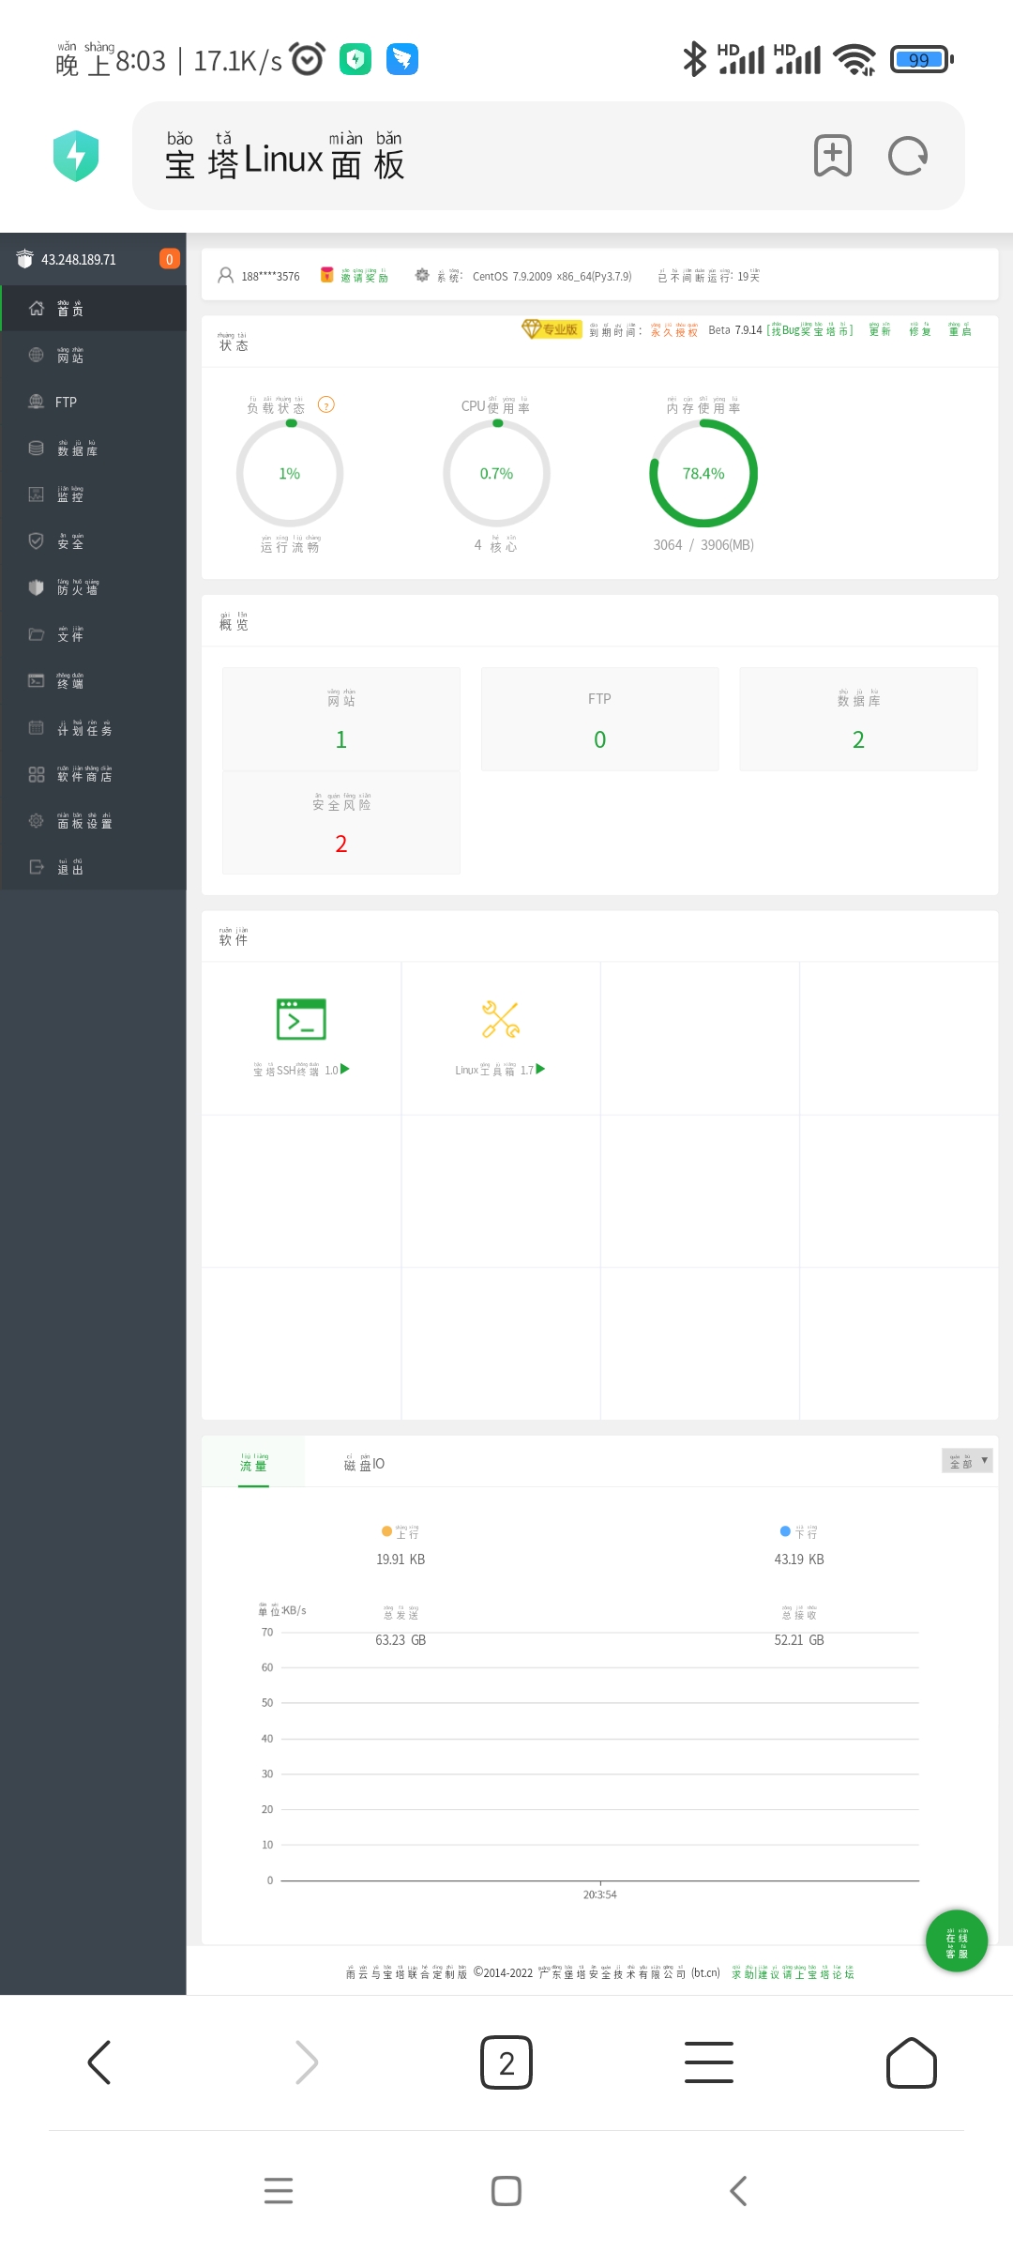
Task: Click the 宝塔SSH终端 software icon
Action: [x=301, y=1019]
